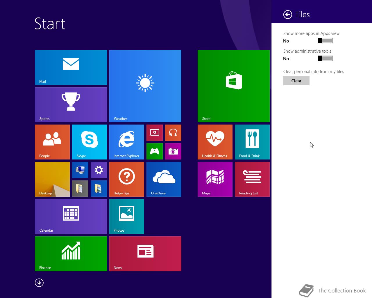Image resolution: width=372 pixels, height=298 pixels.
Task: Open the Reading List tile
Action: [252, 179]
